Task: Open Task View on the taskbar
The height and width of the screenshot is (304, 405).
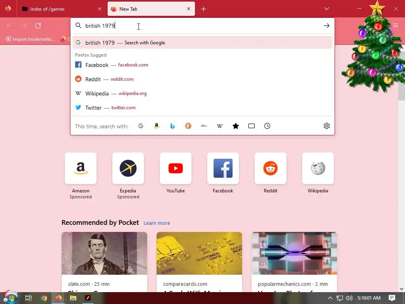Action: pyautogui.click(x=28, y=298)
